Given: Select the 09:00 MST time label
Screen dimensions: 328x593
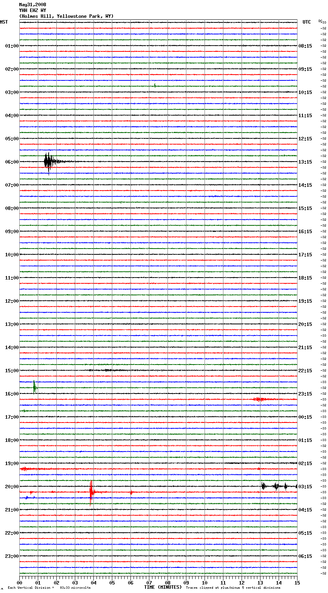Looking at the screenshot, I should point(12,232).
